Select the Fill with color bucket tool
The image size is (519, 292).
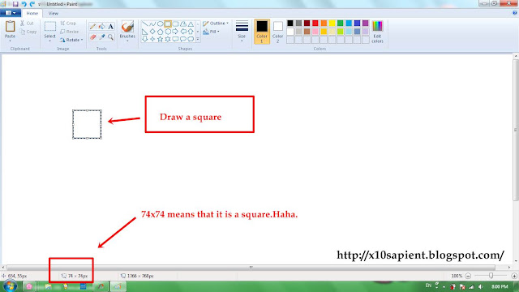pos(101,27)
